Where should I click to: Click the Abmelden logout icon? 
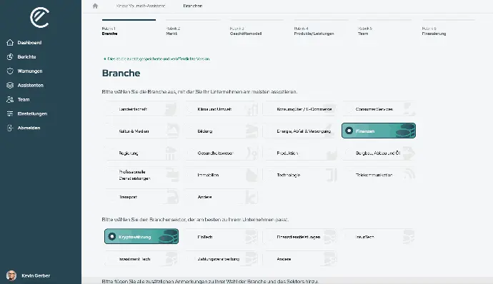tap(10, 128)
